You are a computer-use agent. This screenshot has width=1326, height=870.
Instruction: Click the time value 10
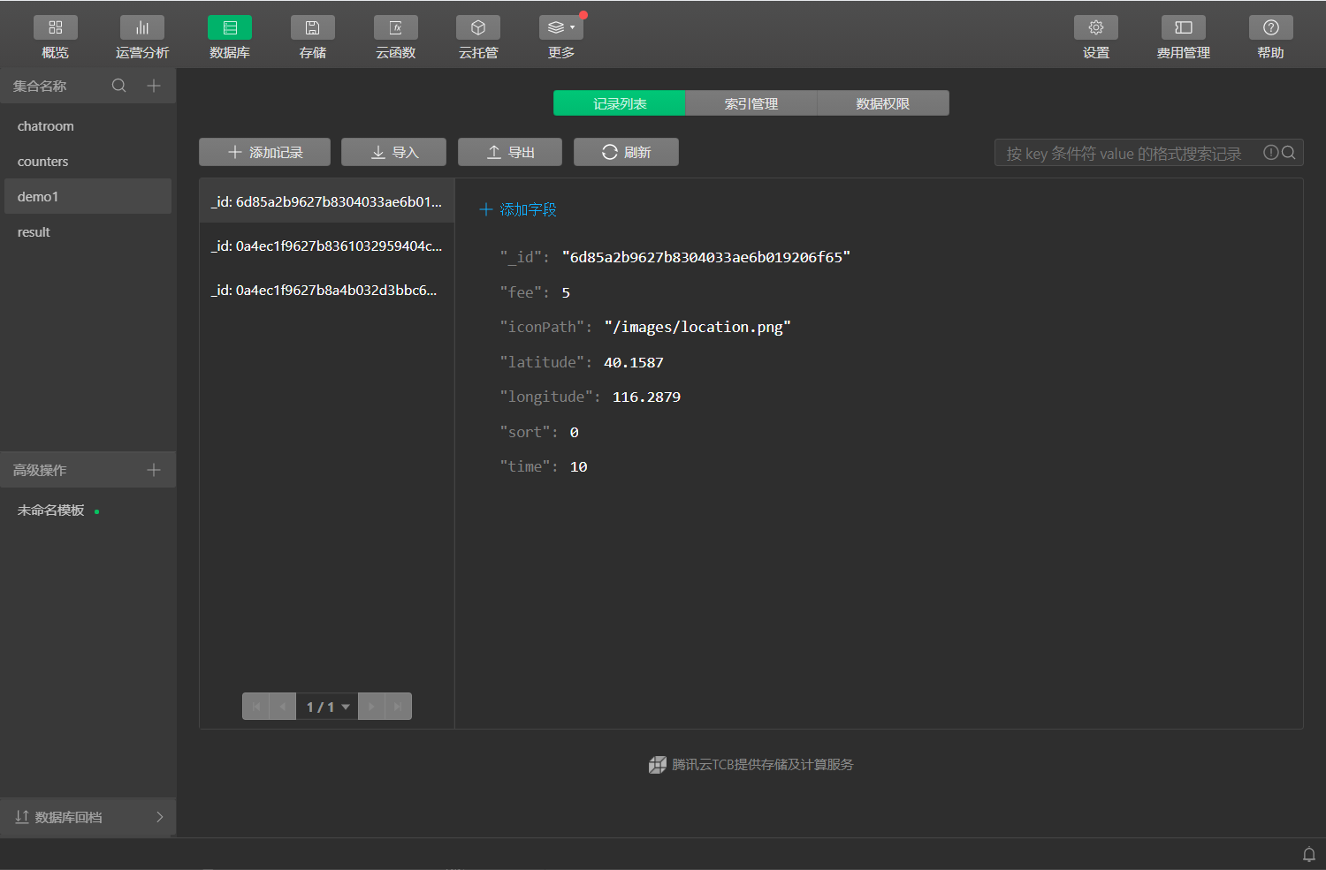coord(579,466)
